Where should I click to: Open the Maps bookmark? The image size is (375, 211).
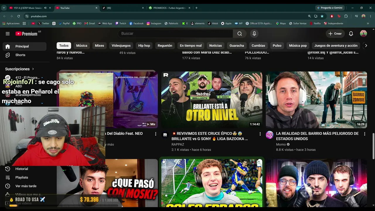tap(281, 23)
